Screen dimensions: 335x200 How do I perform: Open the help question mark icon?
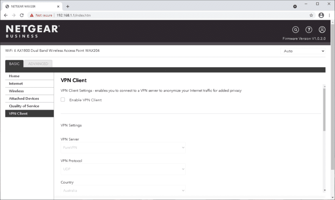(x=309, y=30)
